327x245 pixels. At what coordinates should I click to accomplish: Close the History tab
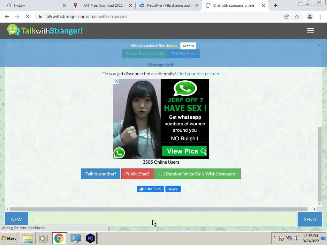tap(64, 5)
